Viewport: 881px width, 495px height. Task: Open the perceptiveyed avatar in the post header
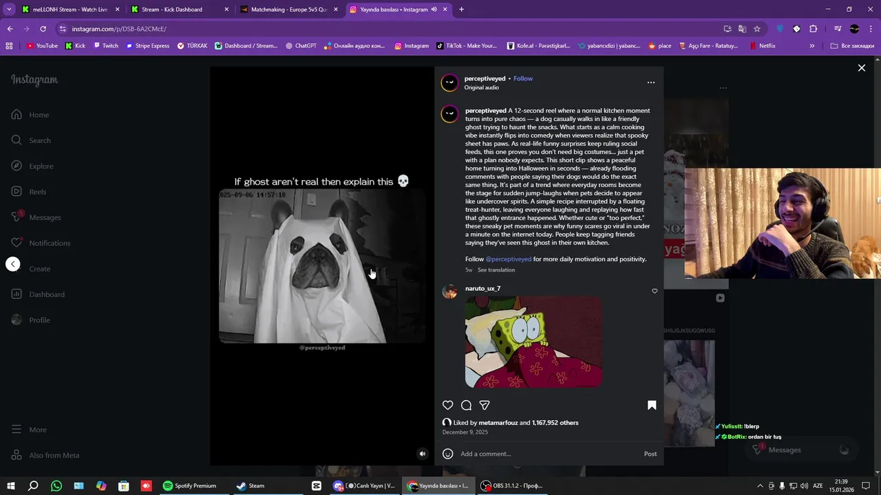click(449, 82)
